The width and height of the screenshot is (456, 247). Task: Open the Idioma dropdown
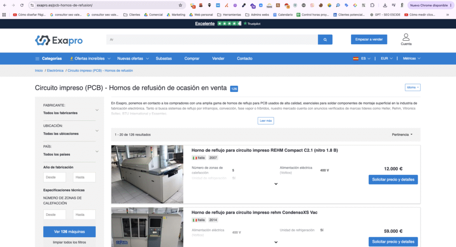[413, 87]
